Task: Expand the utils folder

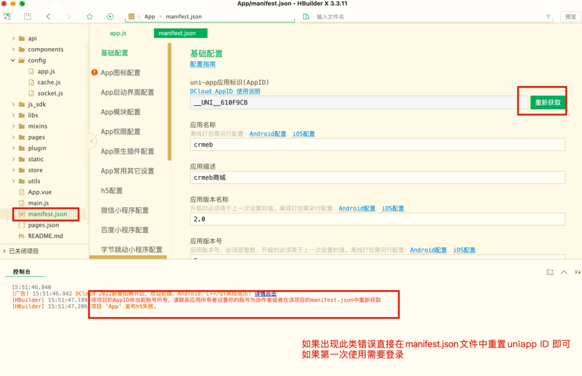Action: tap(14, 181)
